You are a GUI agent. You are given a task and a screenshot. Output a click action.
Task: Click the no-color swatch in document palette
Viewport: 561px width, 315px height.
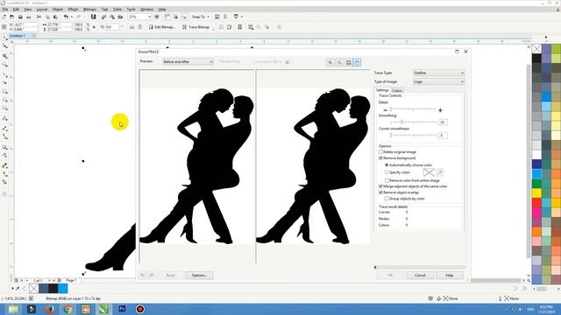33,288
